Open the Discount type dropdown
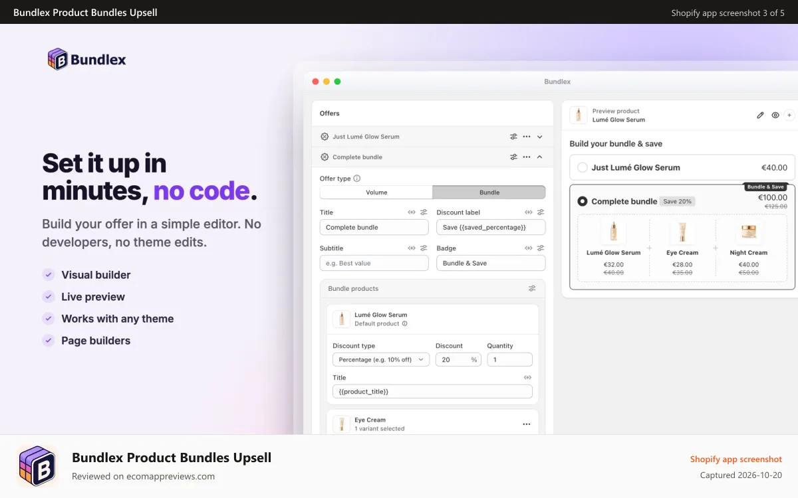The height and width of the screenshot is (498, 798). tap(382, 360)
